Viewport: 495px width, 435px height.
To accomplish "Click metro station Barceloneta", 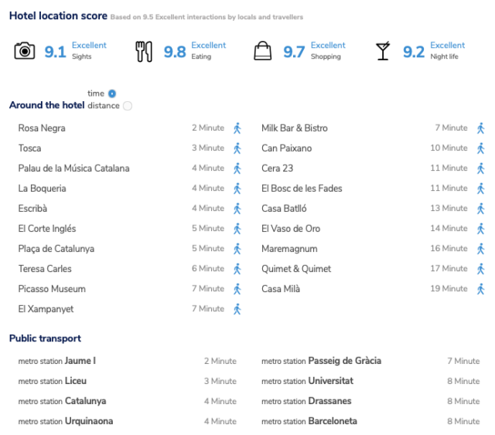I will tap(309, 421).
